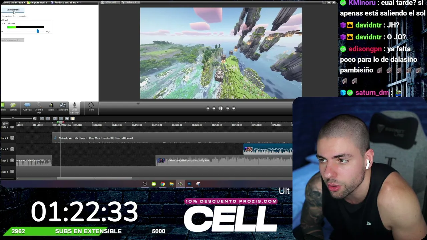Click username edisongpn in chat

(x=366, y=49)
